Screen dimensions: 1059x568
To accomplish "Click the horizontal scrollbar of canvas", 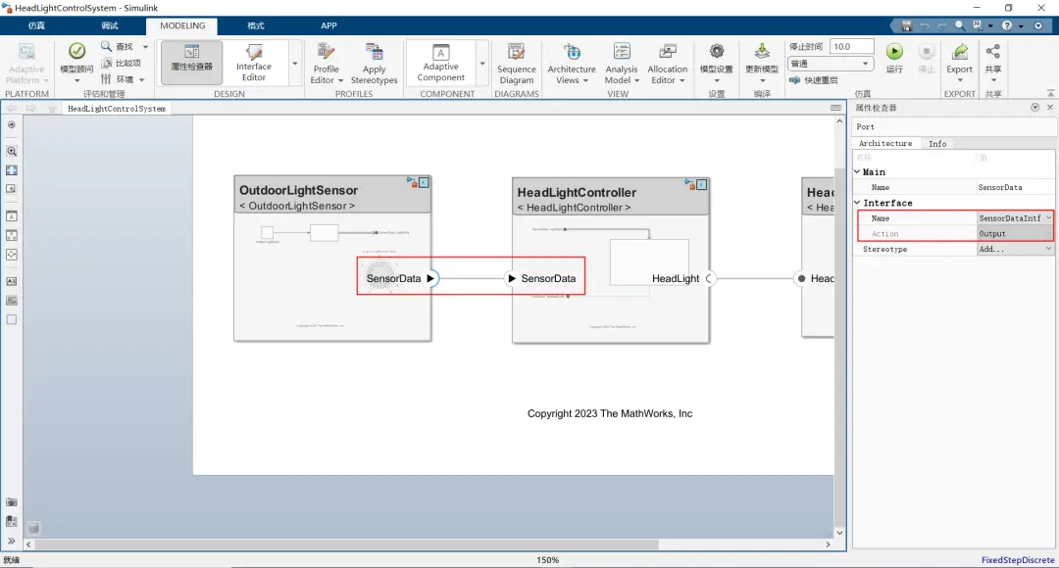I will [346, 544].
